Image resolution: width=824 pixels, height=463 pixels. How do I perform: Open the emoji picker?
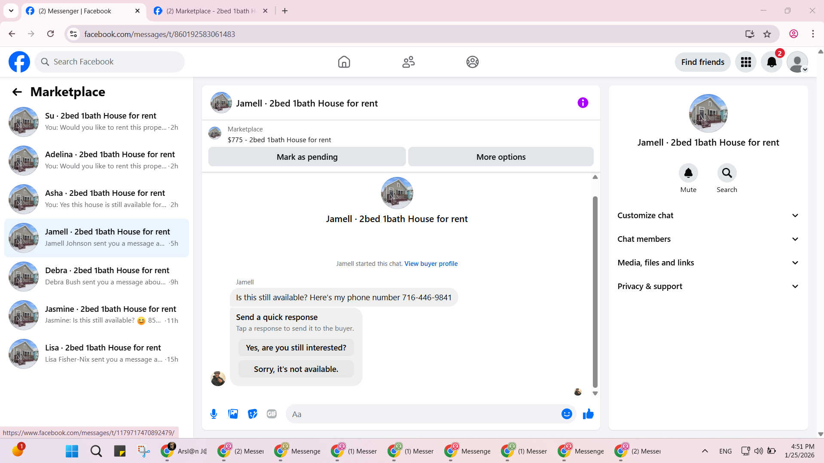coord(567,414)
